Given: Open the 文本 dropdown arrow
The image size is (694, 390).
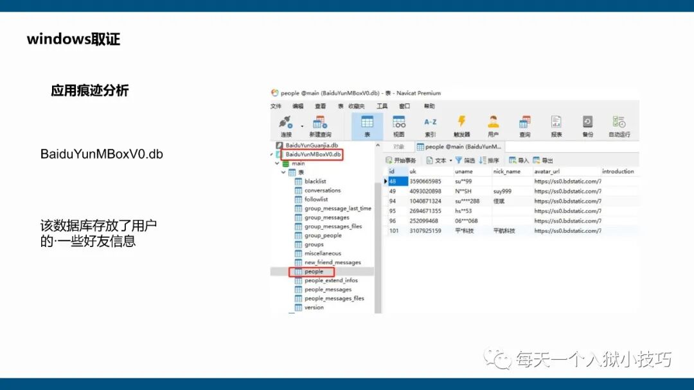Looking at the screenshot, I should click(x=450, y=161).
